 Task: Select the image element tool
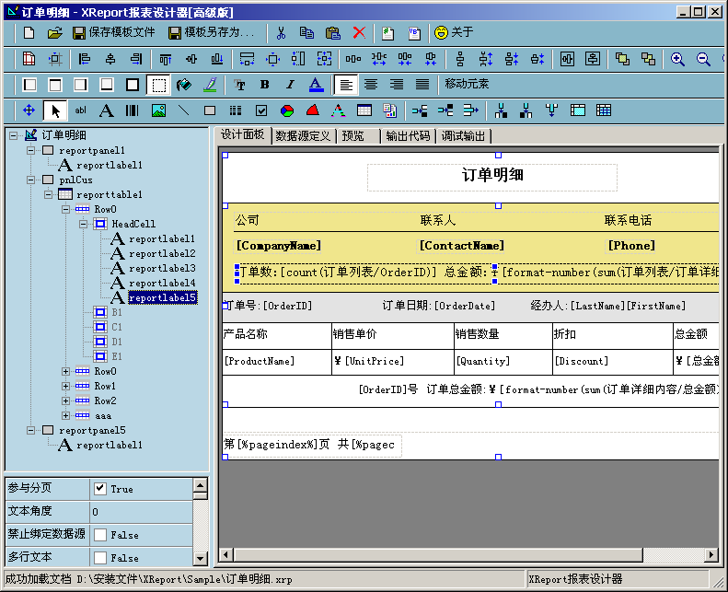(x=158, y=110)
